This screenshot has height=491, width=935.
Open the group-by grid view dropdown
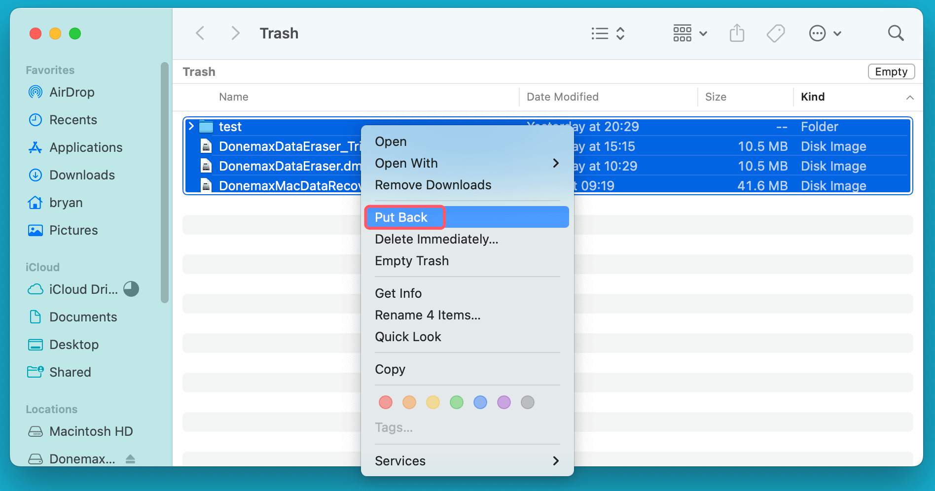tap(690, 34)
